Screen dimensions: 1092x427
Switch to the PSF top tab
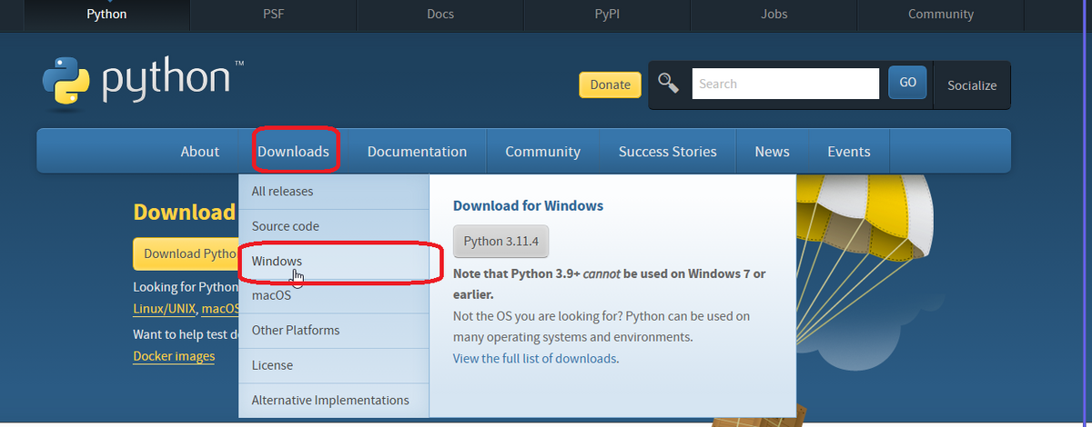(273, 14)
